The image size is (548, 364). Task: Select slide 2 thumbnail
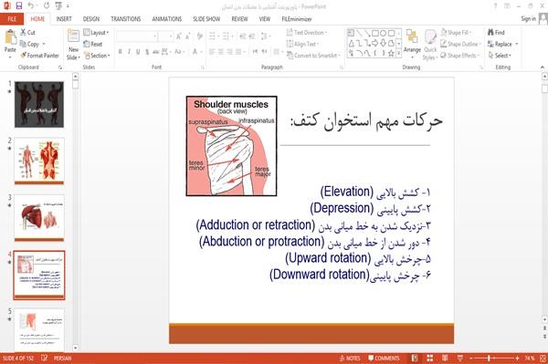(x=39, y=161)
